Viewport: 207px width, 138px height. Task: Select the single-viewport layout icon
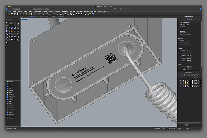25,16
